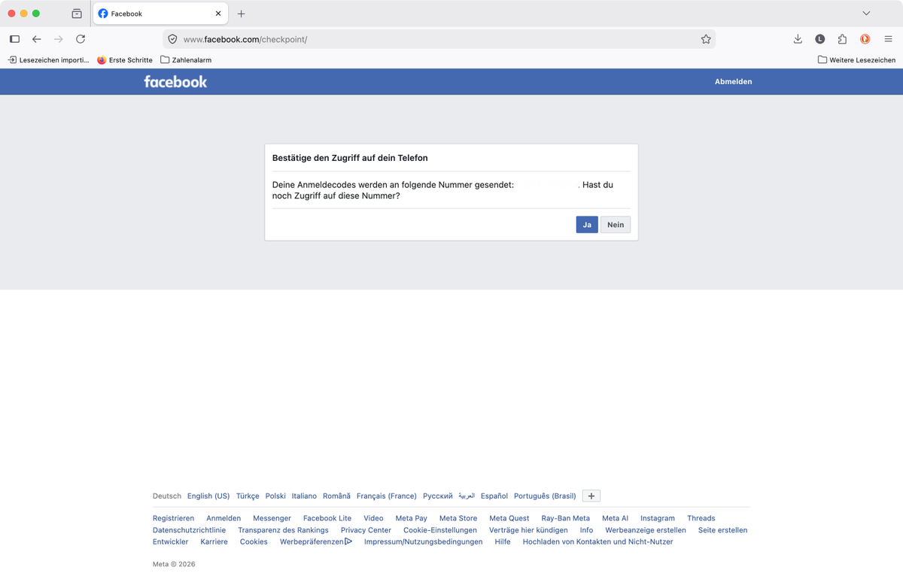Switch language to Română
The width and height of the screenshot is (903, 582).
click(336, 496)
